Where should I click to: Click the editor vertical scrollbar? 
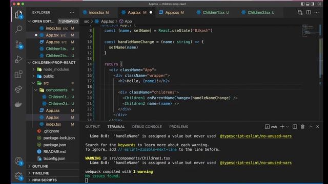tap(321, 56)
